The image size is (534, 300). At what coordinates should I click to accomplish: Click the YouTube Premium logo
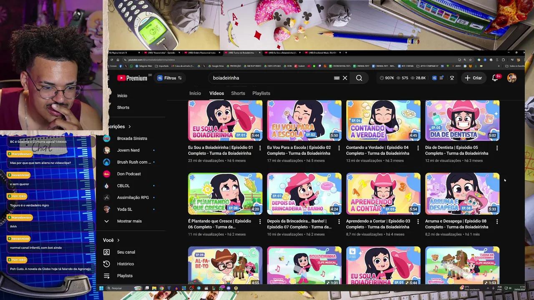click(x=132, y=78)
